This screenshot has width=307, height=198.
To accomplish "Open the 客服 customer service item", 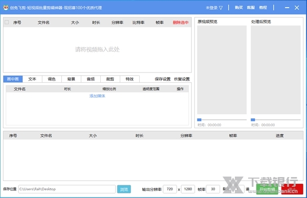I will tap(251, 8).
